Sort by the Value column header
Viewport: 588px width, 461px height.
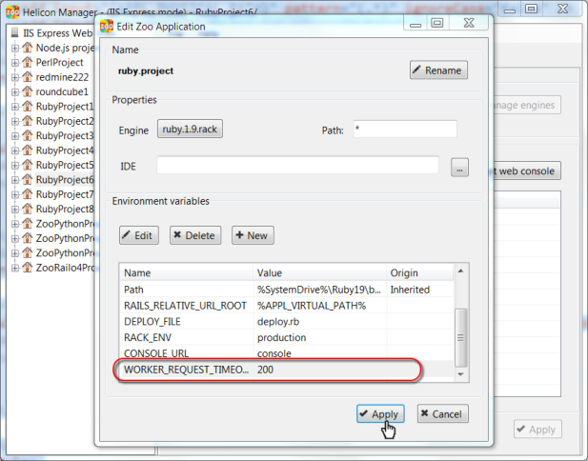pos(319,273)
